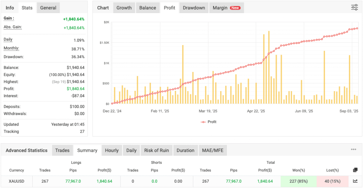Click the Gain label link
This screenshot has width=363, height=188.
click(9, 18)
